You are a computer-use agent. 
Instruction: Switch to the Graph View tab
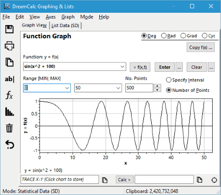click(x=34, y=26)
